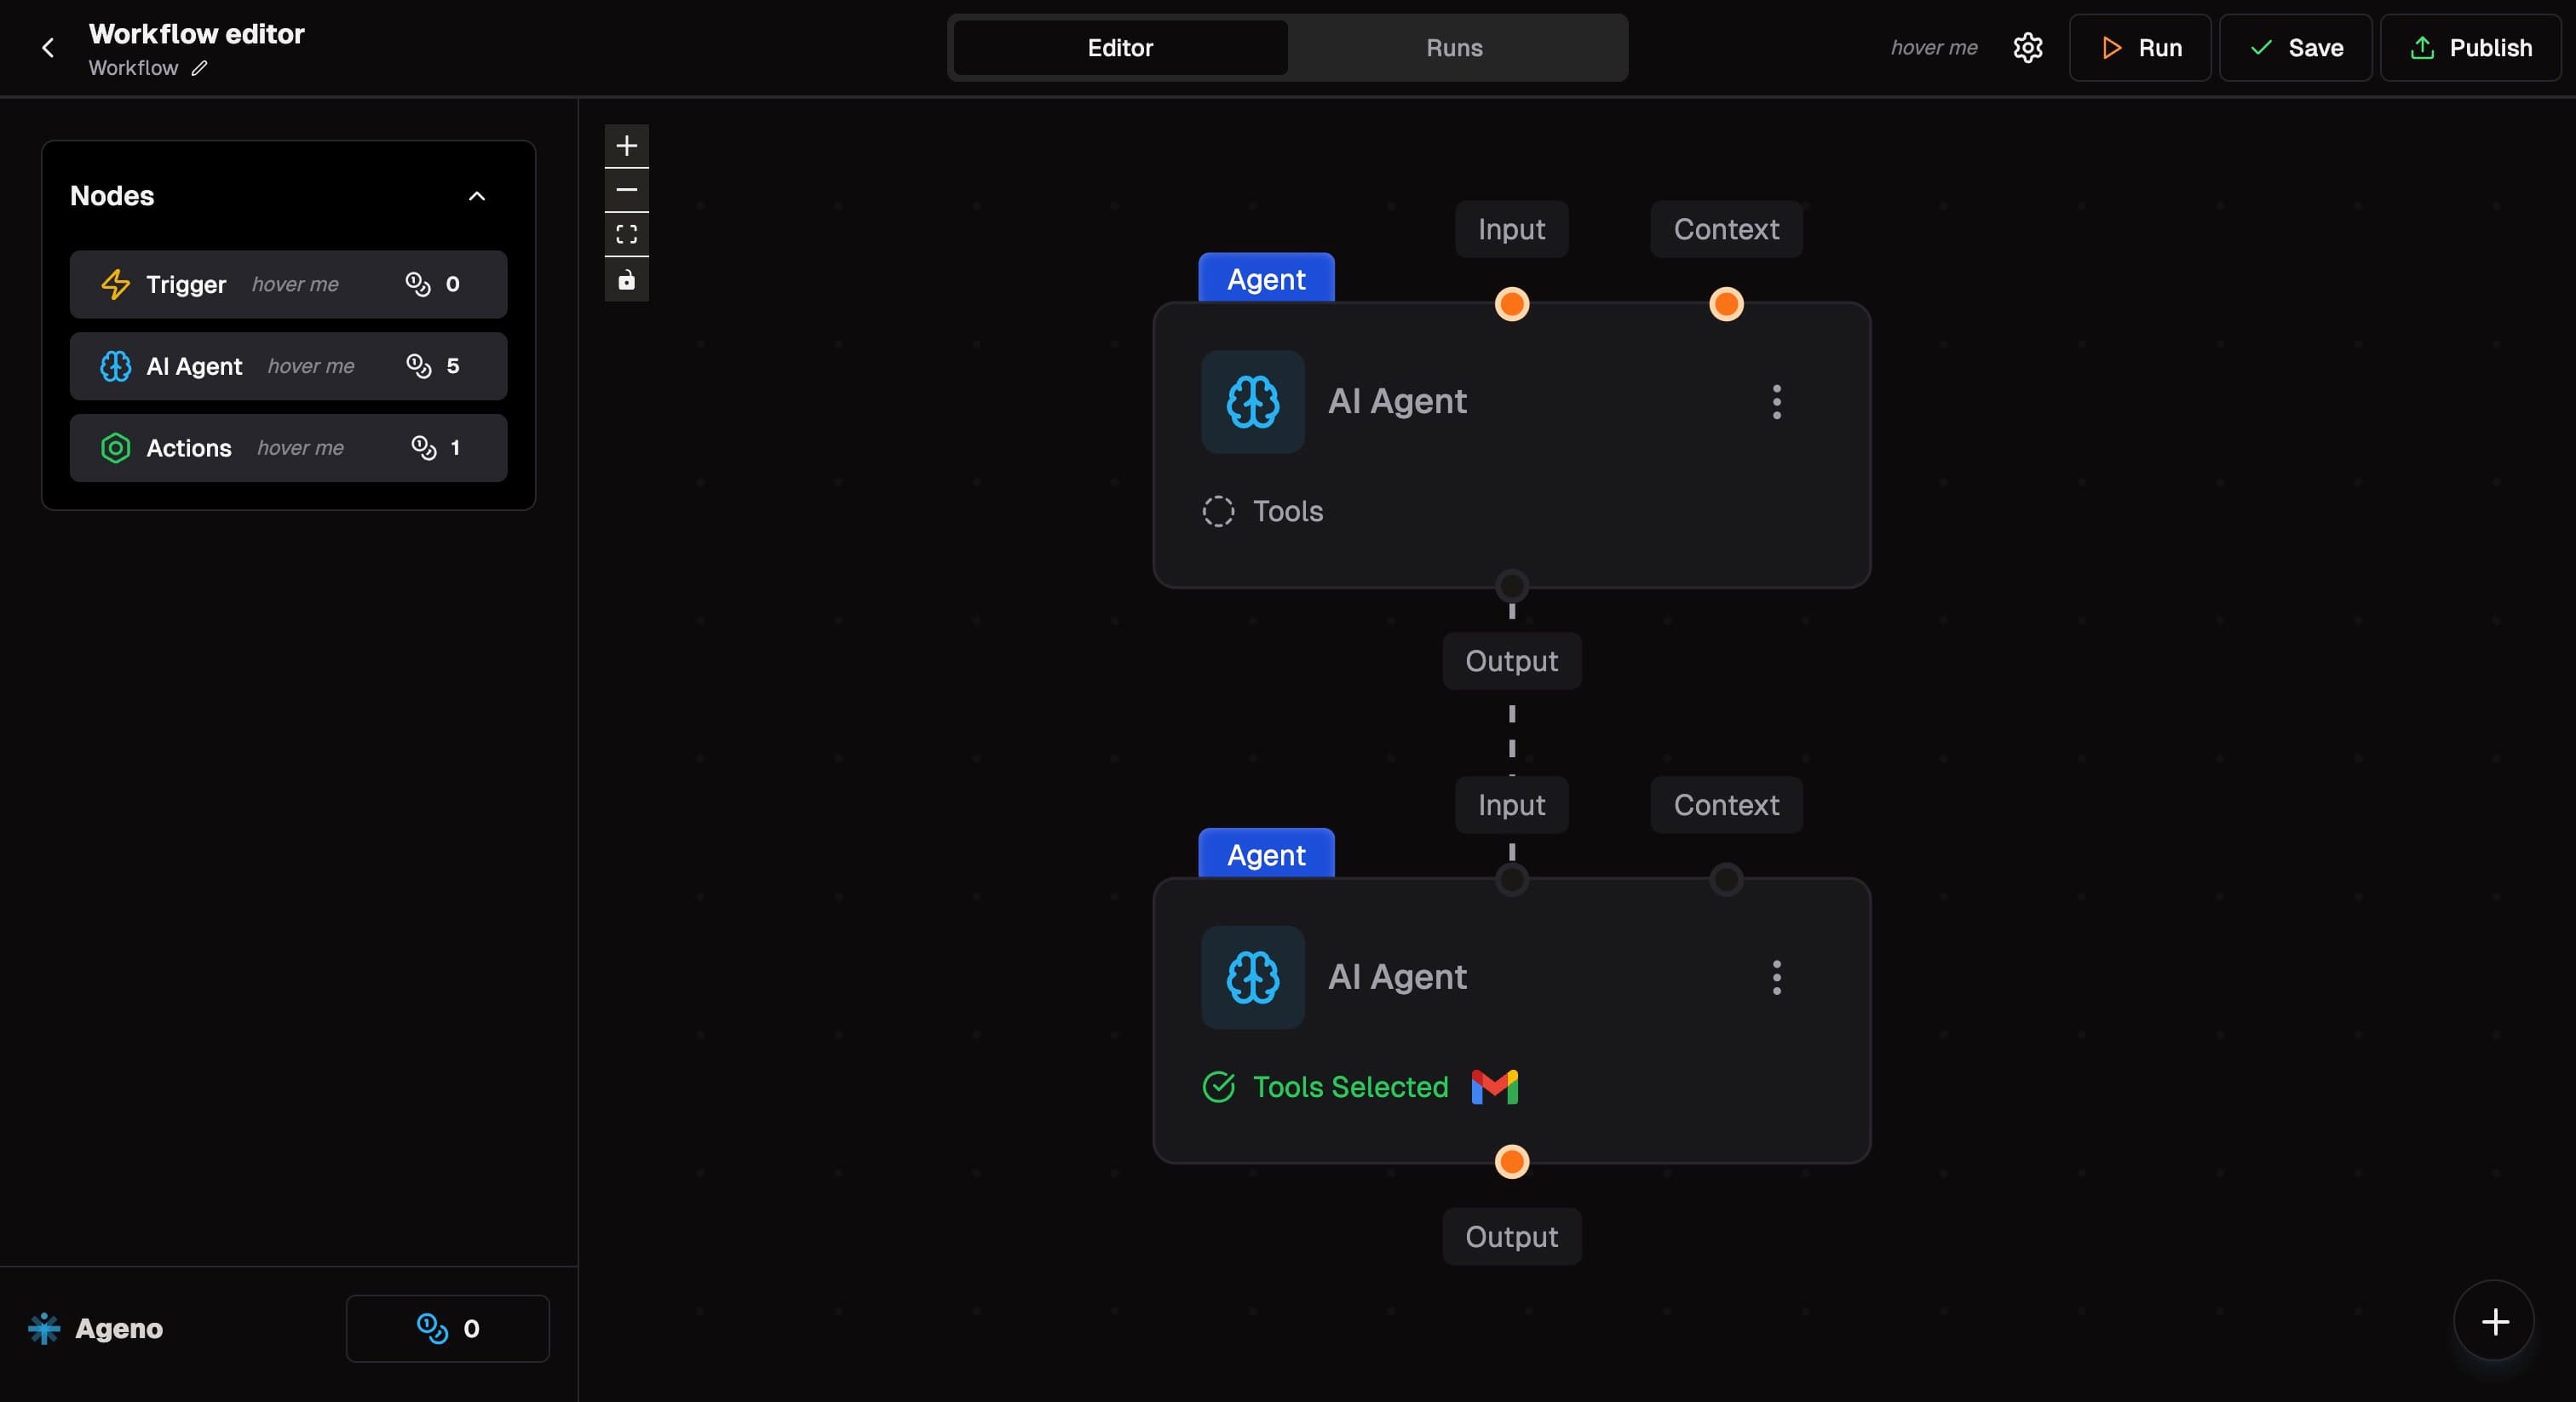This screenshot has height=1402, width=2576.
Task: Click the bottom Input label
Action: (1511, 805)
